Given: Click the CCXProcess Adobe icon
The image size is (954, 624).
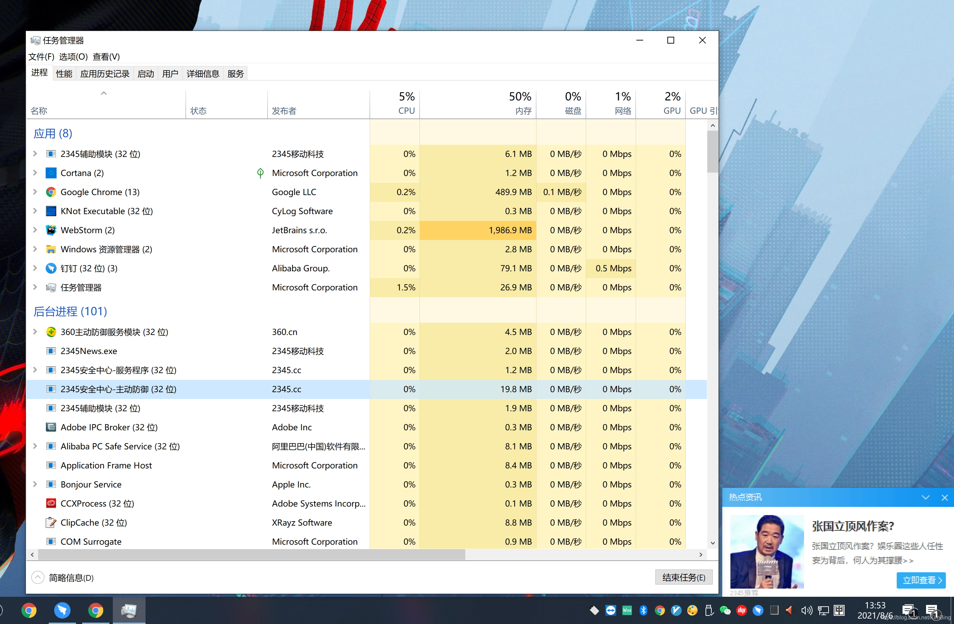Looking at the screenshot, I should (51, 503).
